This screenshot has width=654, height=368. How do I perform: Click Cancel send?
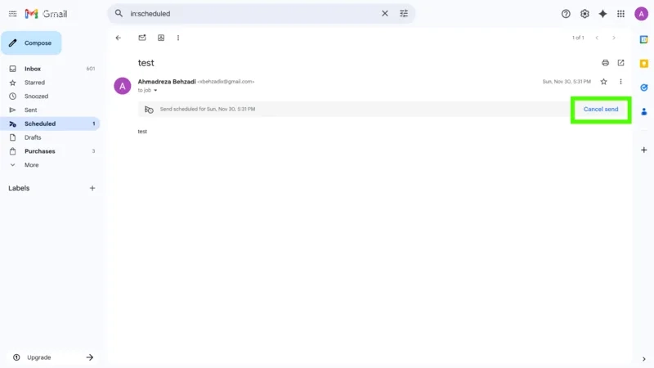[x=600, y=109]
